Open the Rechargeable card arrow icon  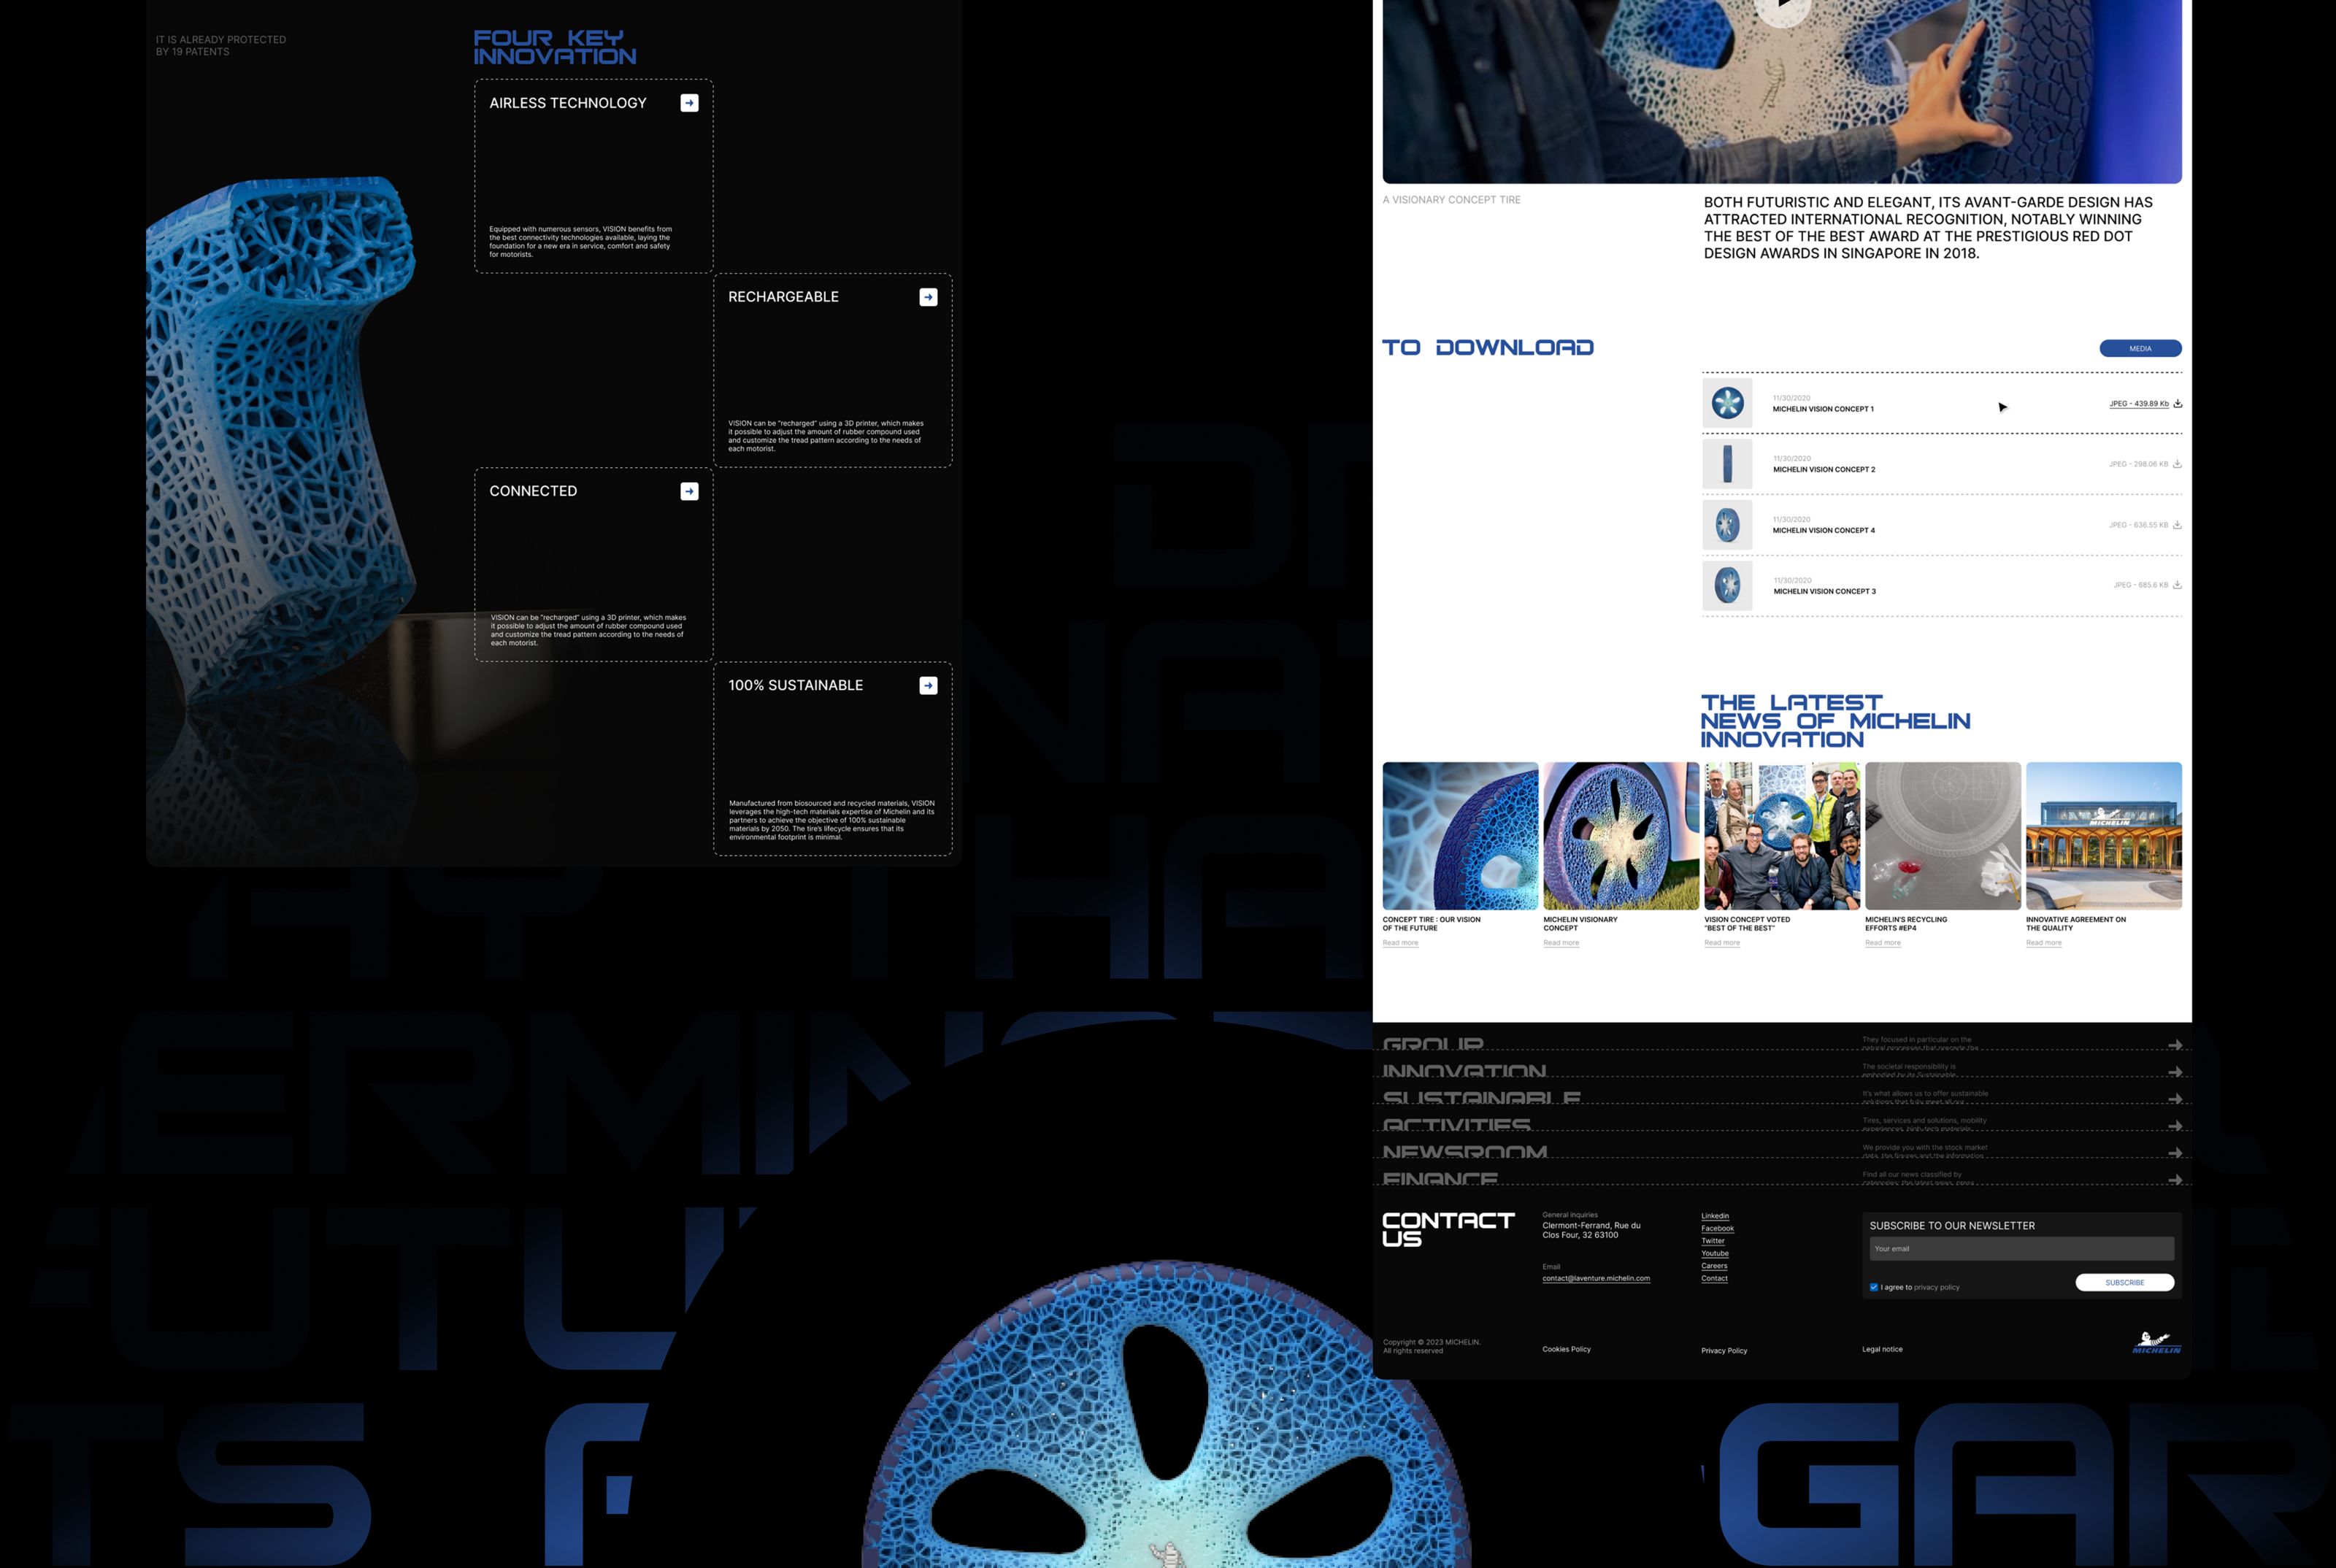(x=928, y=297)
